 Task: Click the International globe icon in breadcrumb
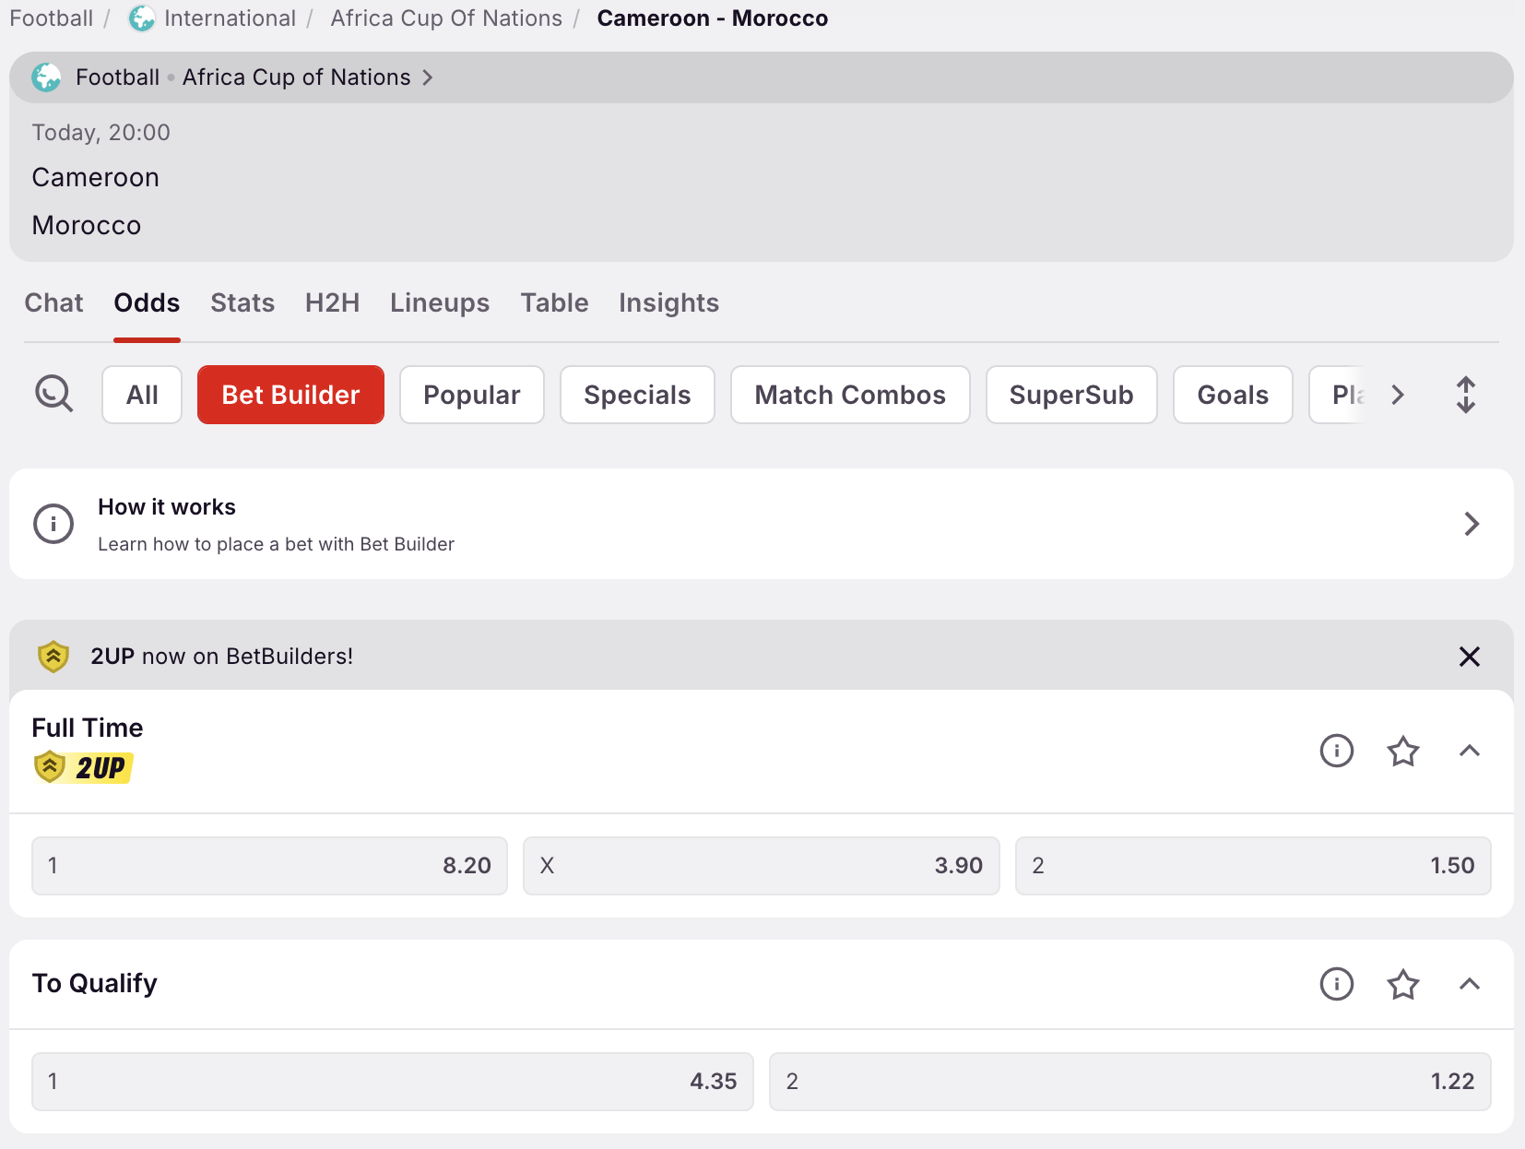click(x=141, y=18)
